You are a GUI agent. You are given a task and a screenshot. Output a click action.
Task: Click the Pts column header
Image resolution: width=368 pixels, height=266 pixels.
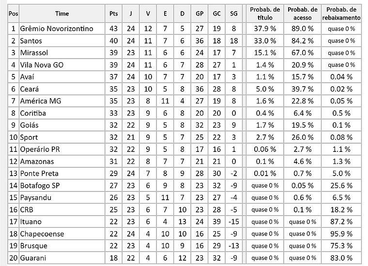pos(114,14)
